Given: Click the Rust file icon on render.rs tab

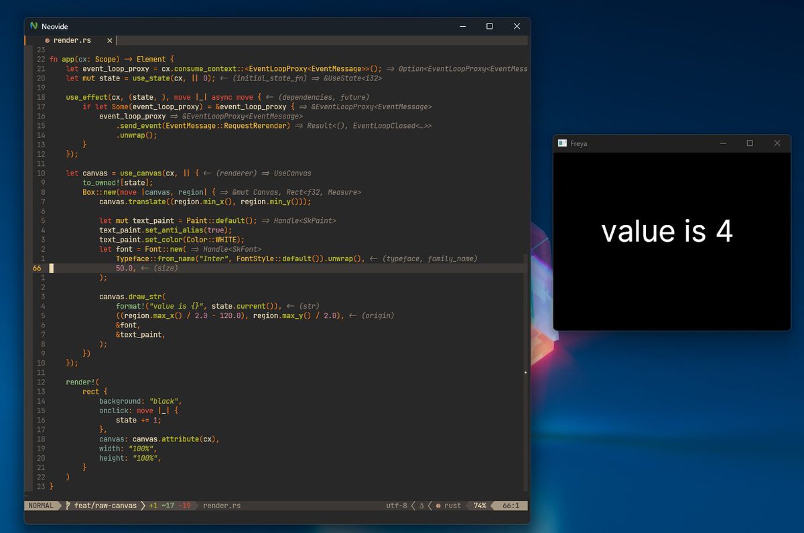Looking at the screenshot, I should [47, 40].
